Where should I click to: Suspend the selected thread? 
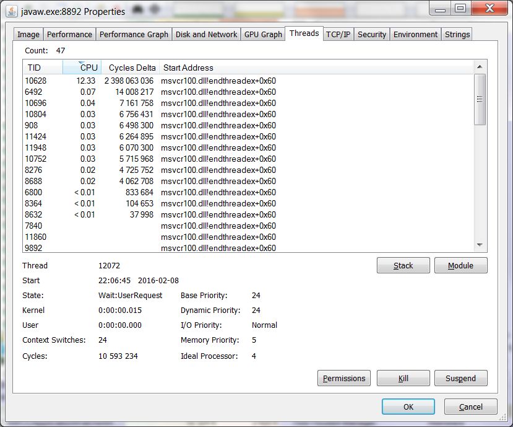tap(460, 378)
